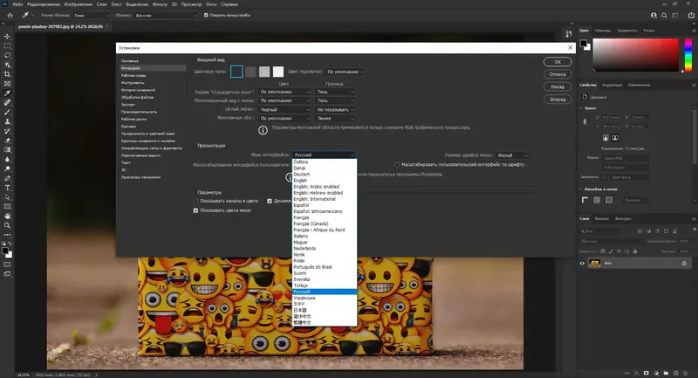This screenshot has height=378, width=698.
Task: Select the Lasso tool
Action: point(7,55)
